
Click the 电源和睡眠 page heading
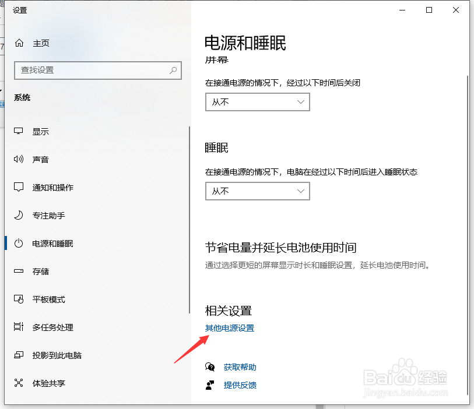[x=245, y=43]
